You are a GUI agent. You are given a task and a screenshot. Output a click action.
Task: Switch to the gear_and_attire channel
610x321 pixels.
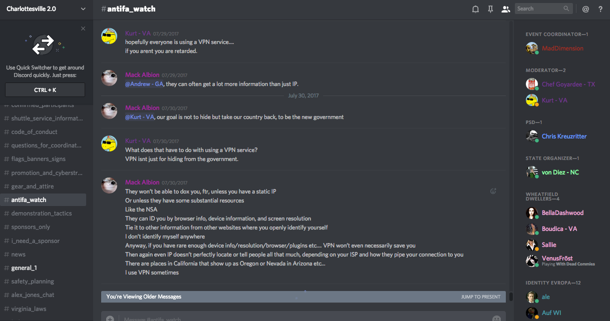point(33,186)
